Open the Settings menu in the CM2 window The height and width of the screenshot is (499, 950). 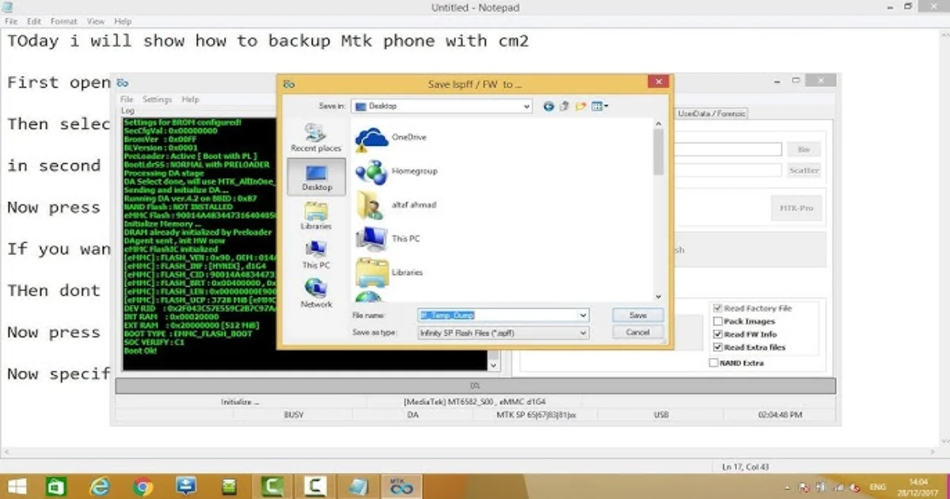[x=157, y=100]
